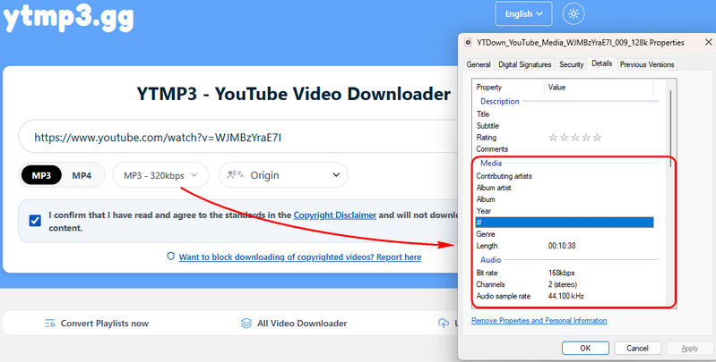Image resolution: width=716 pixels, height=362 pixels.
Task: Select the Details tab
Action: tap(602, 63)
